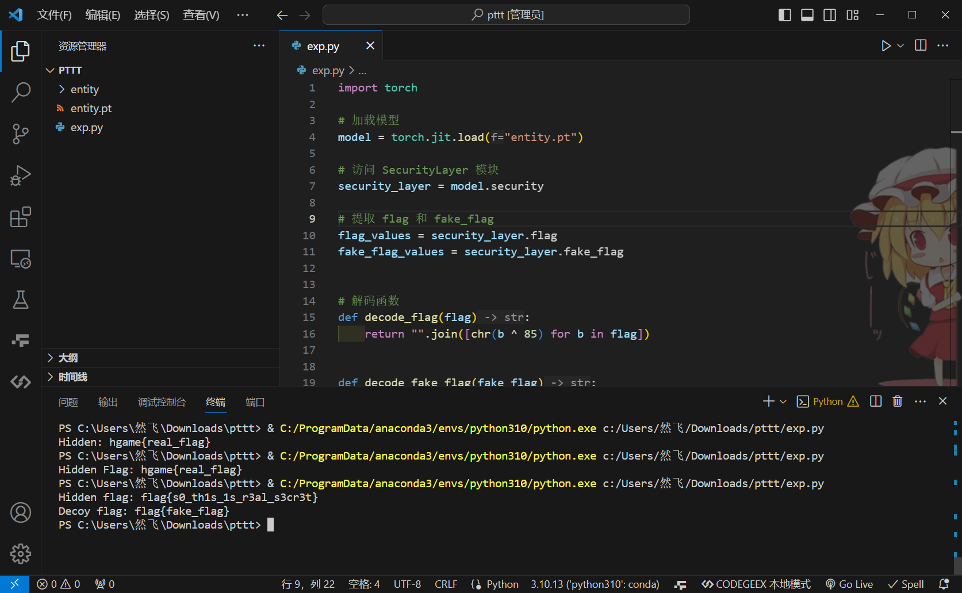Viewport: 962px width, 593px height.
Task: Open the 选择(S) menu
Action: coord(152,15)
